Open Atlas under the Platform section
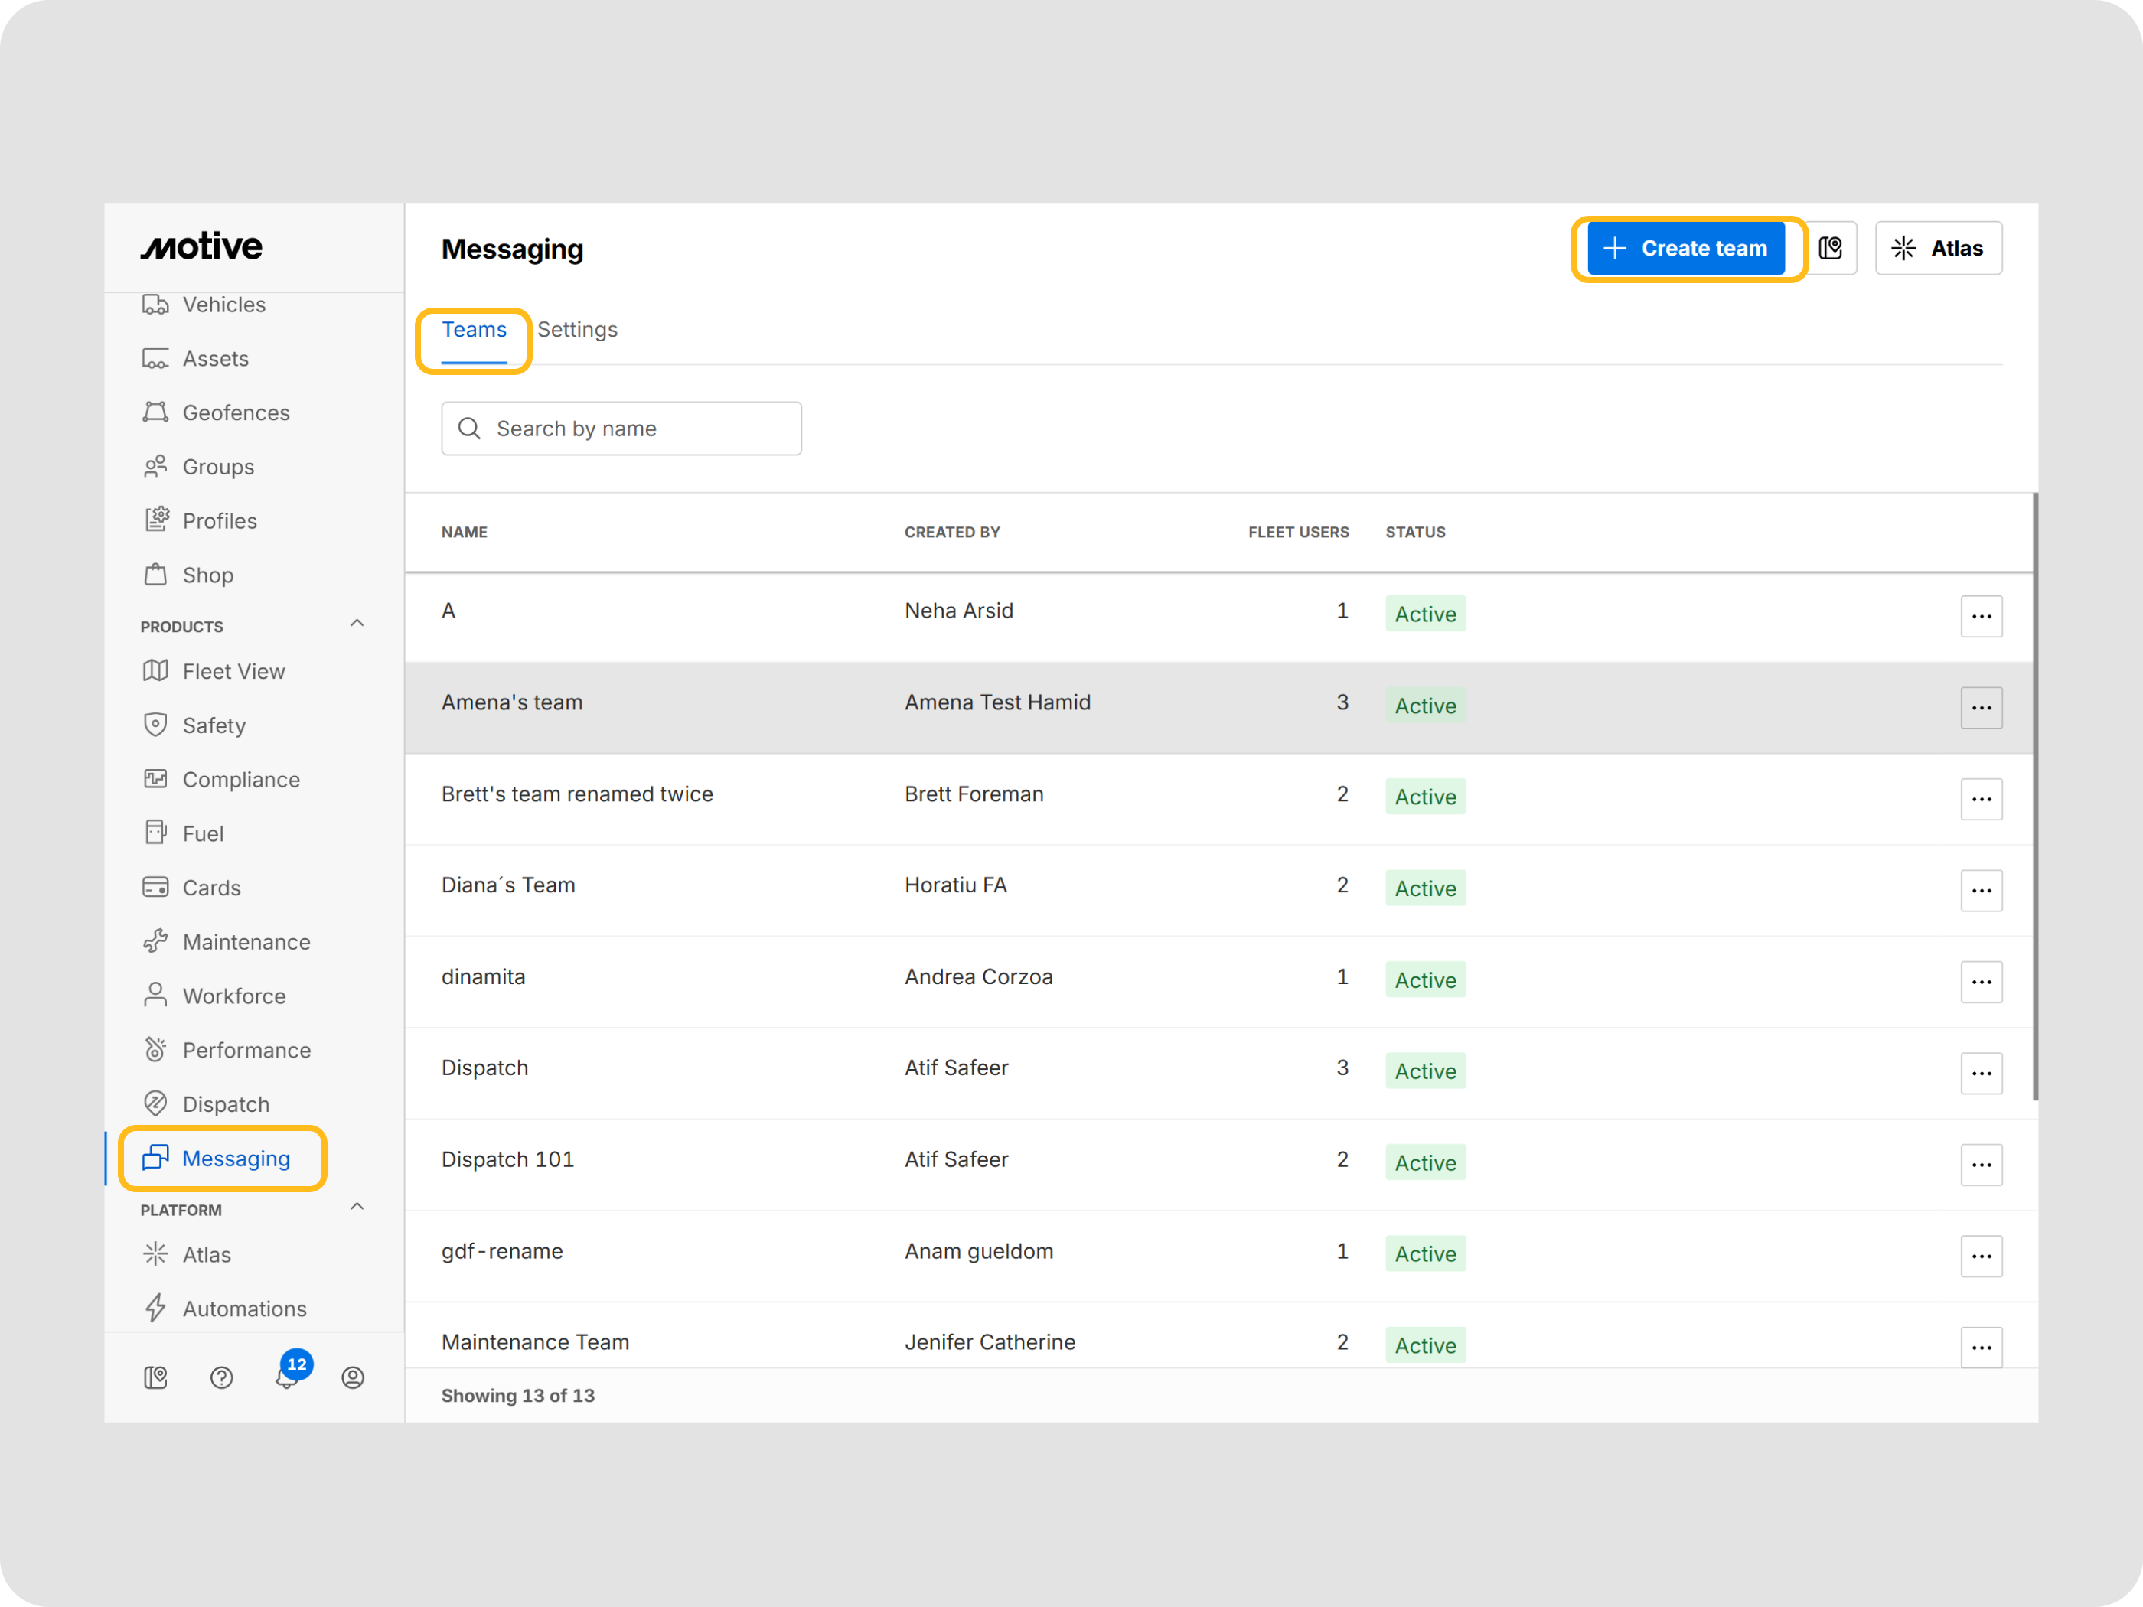2143x1607 pixels. [187, 1256]
